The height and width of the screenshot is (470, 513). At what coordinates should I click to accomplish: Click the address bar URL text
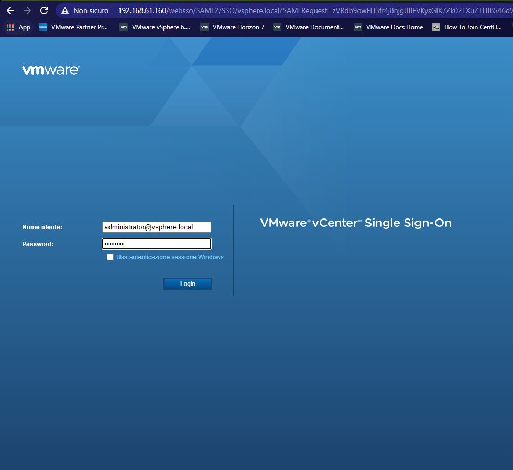point(315,11)
